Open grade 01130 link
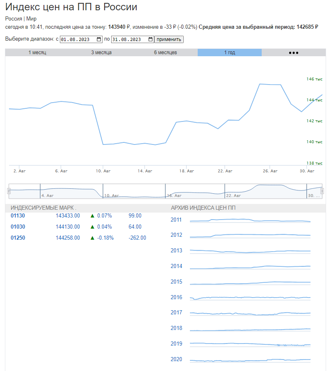331x371 pixels. 18,216
